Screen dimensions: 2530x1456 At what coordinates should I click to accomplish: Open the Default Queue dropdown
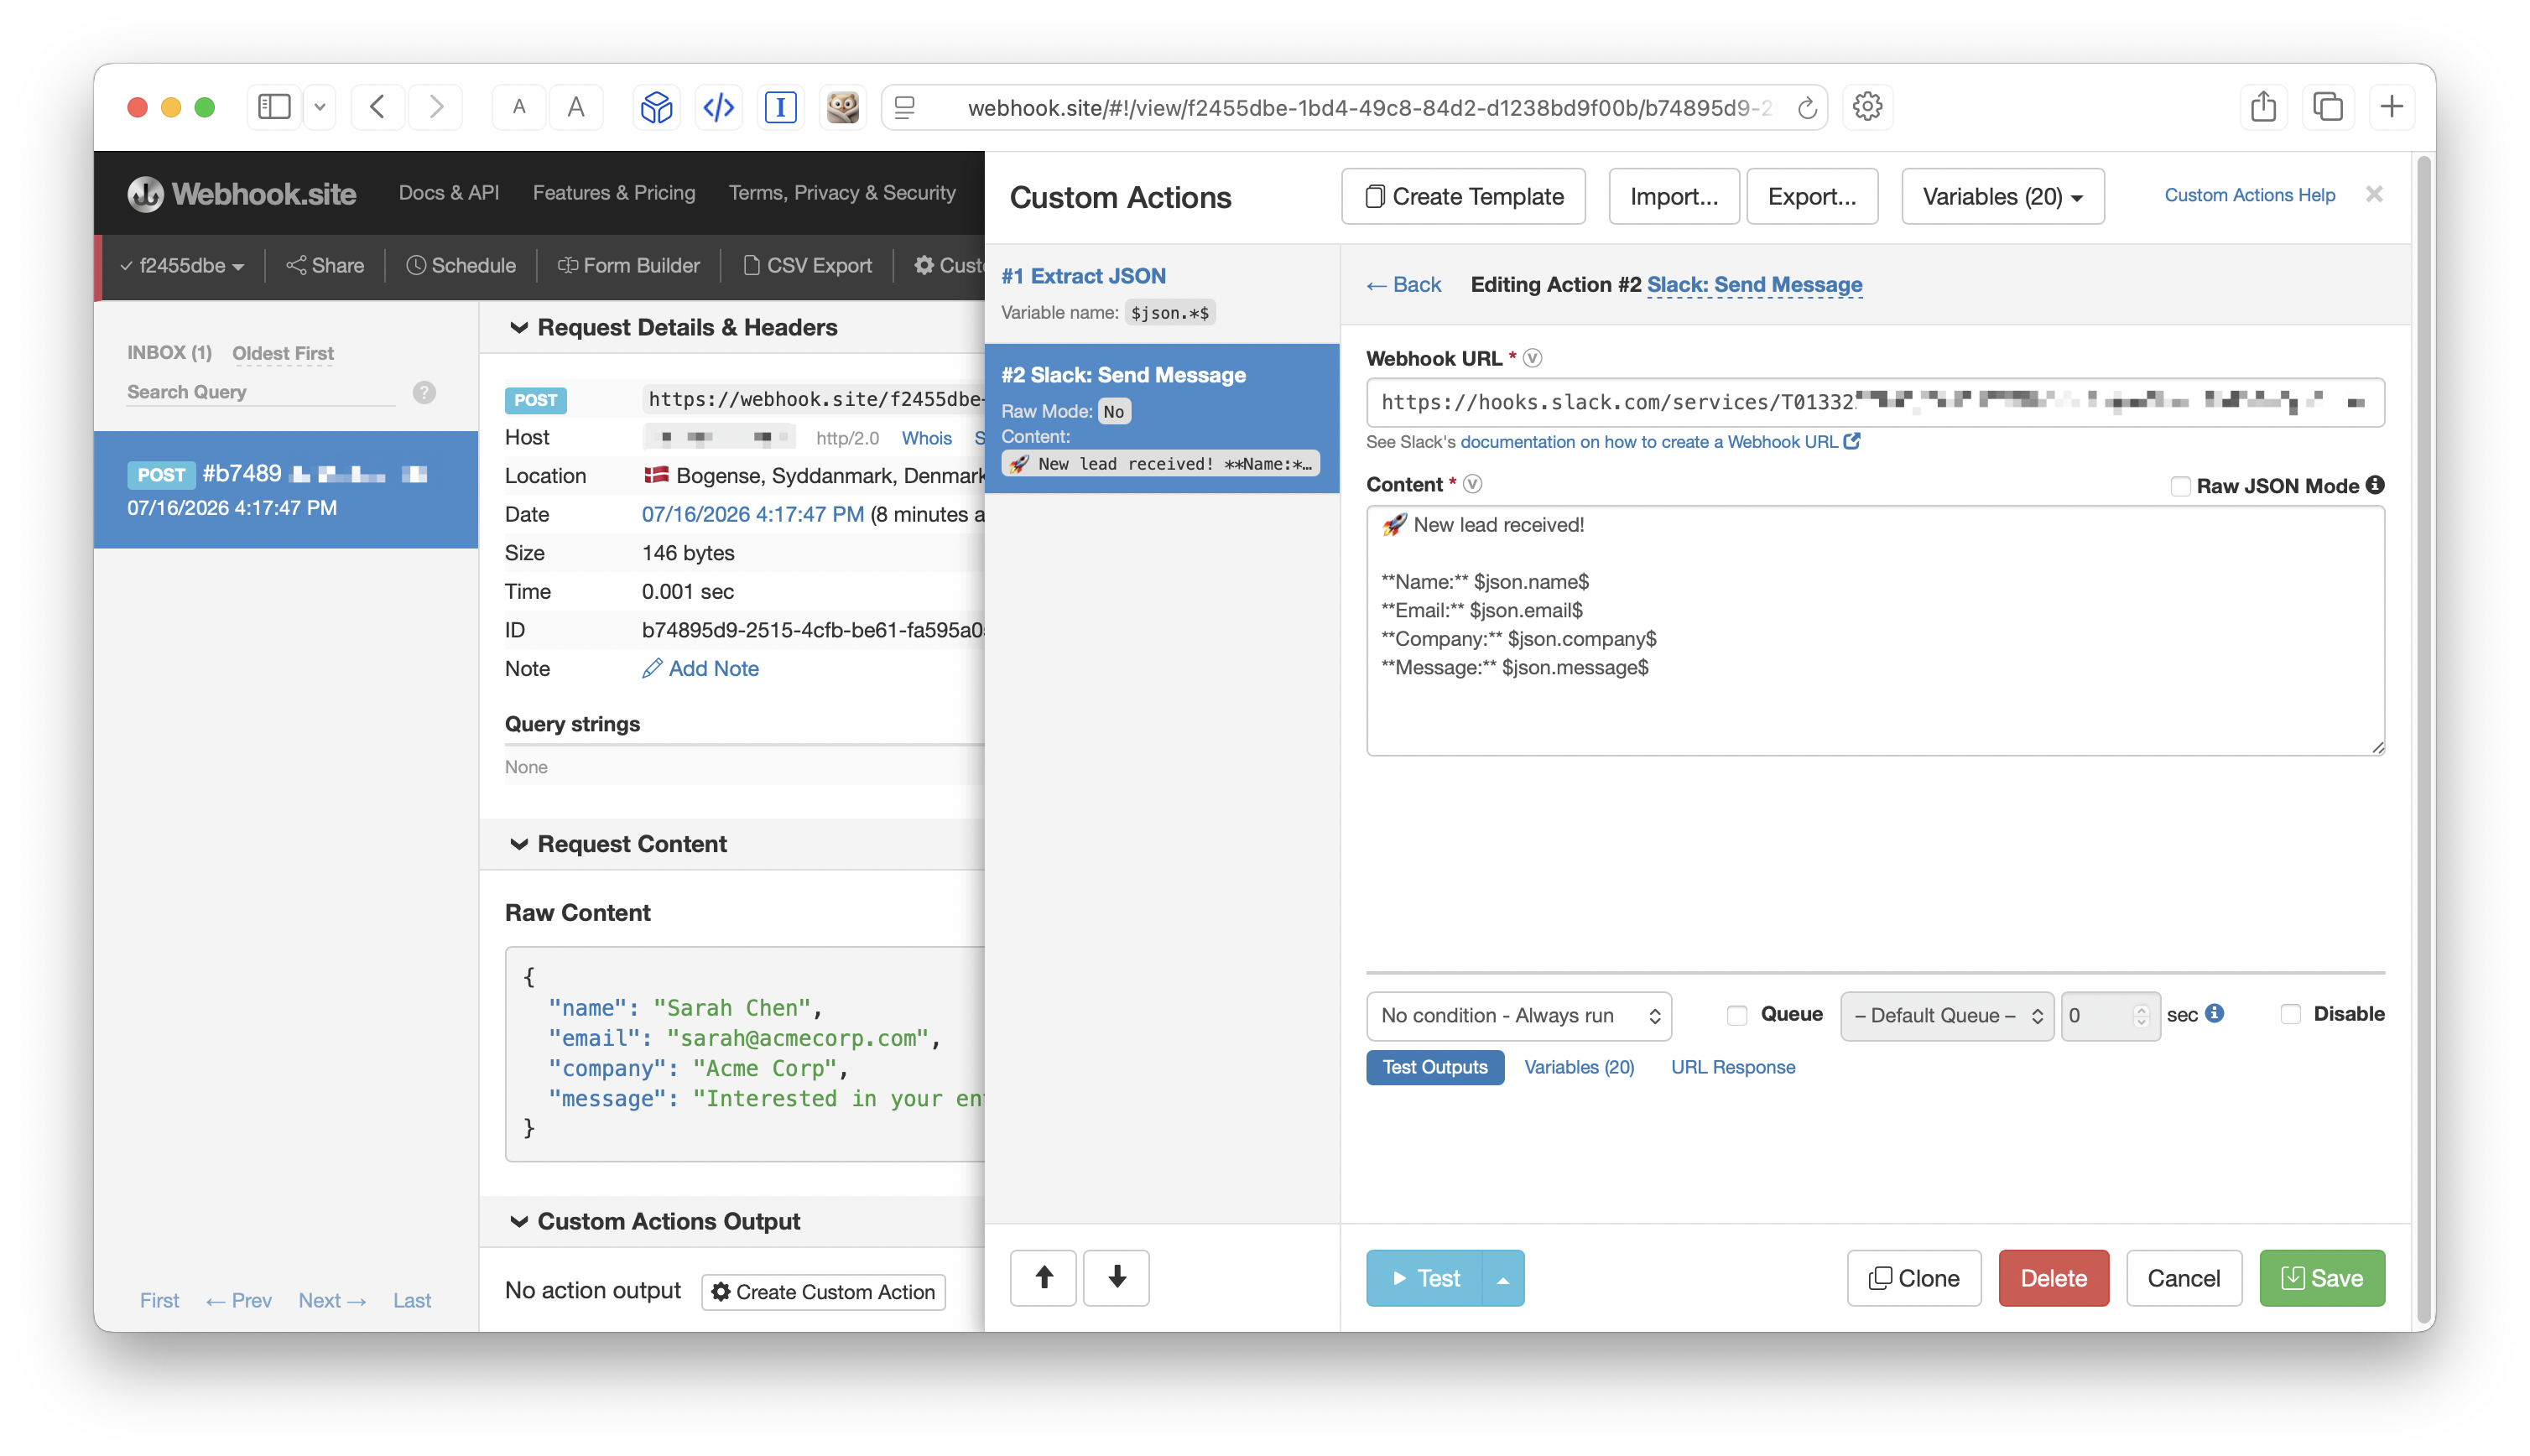click(x=1946, y=1015)
